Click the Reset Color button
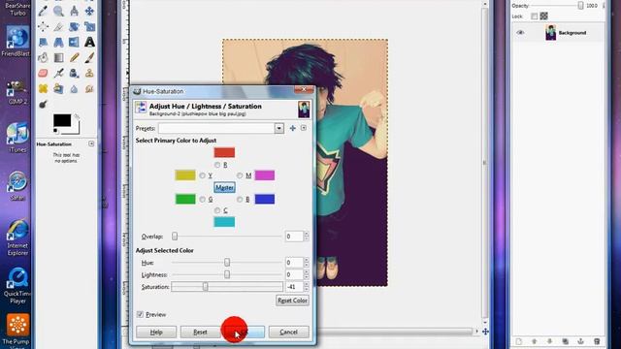The image size is (621, 349). click(x=292, y=301)
